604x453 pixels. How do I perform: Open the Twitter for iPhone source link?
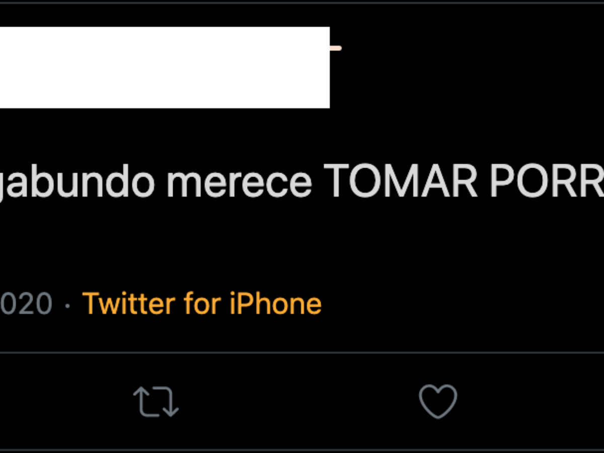click(x=201, y=304)
